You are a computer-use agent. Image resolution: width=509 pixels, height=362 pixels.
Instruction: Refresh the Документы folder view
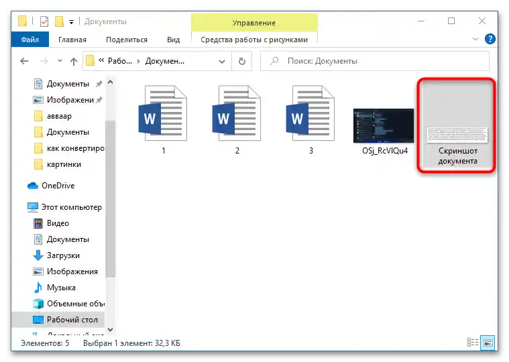click(x=242, y=61)
